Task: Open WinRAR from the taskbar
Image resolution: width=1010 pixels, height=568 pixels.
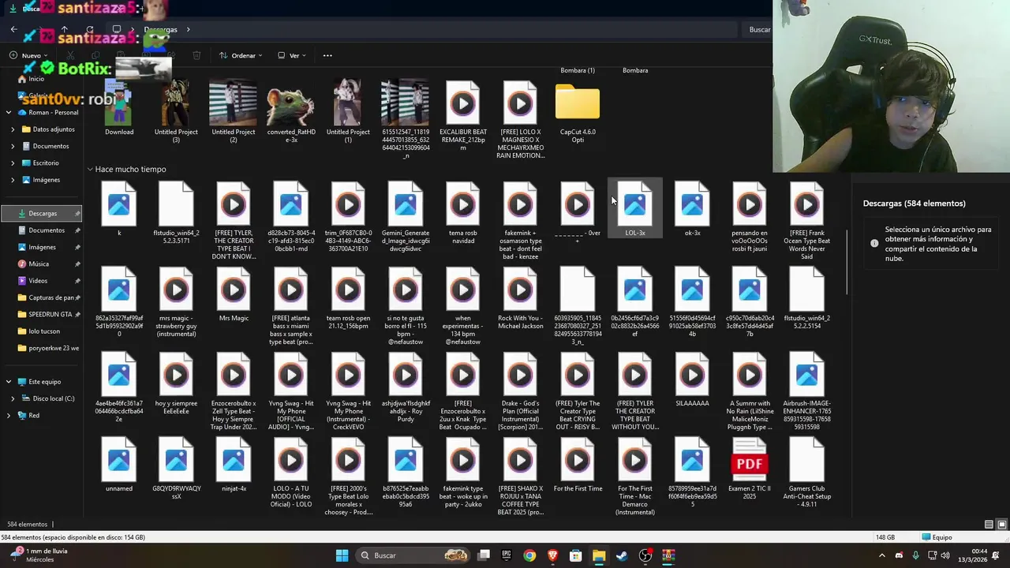Action: pos(668,555)
